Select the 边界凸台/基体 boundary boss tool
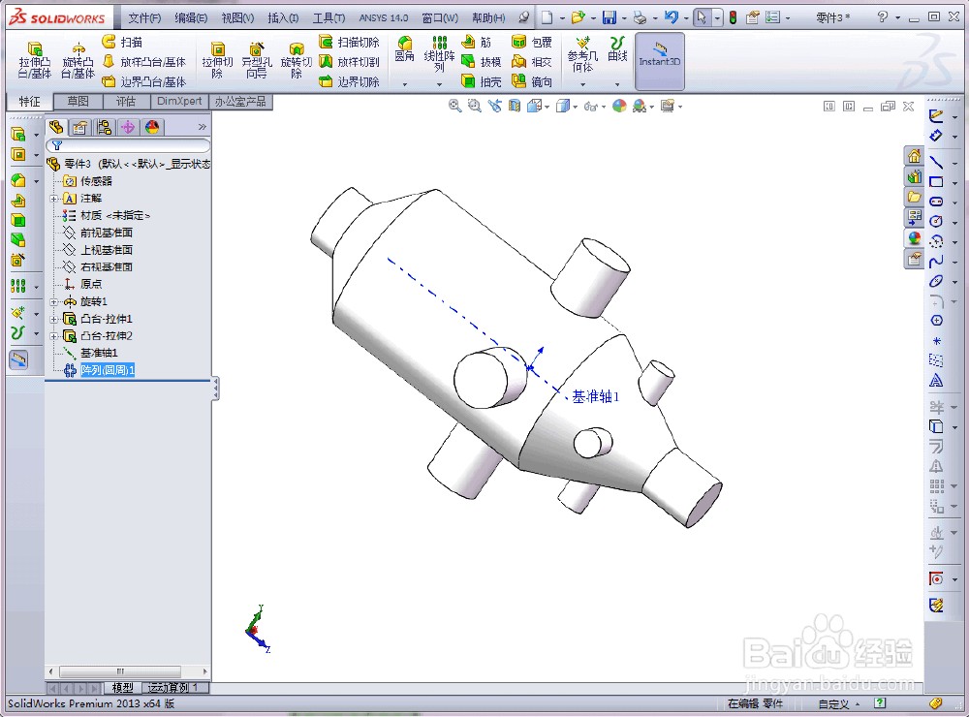The height and width of the screenshot is (717, 969). pyautogui.click(x=143, y=81)
